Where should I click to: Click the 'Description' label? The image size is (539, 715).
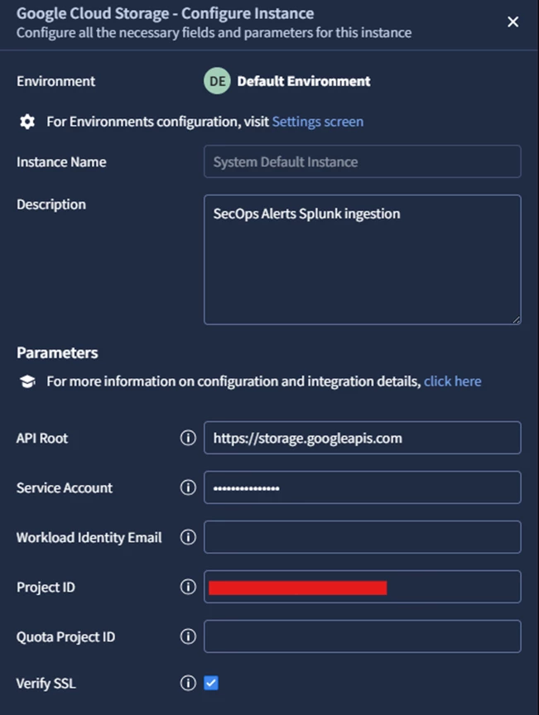coord(51,204)
